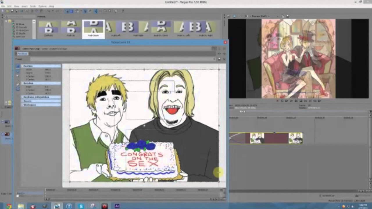Collapse the Position property group
The width and height of the screenshot is (372, 209).
pyautogui.click(x=23, y=66)
